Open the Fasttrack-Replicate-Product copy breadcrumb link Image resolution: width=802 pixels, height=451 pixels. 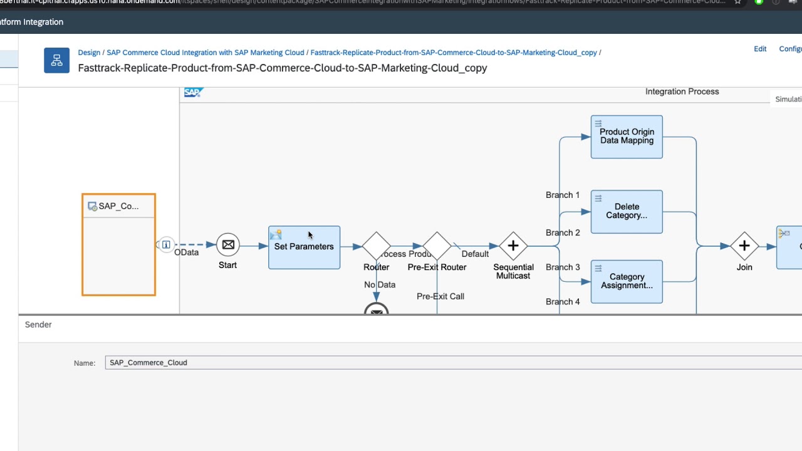coord(454,53)
